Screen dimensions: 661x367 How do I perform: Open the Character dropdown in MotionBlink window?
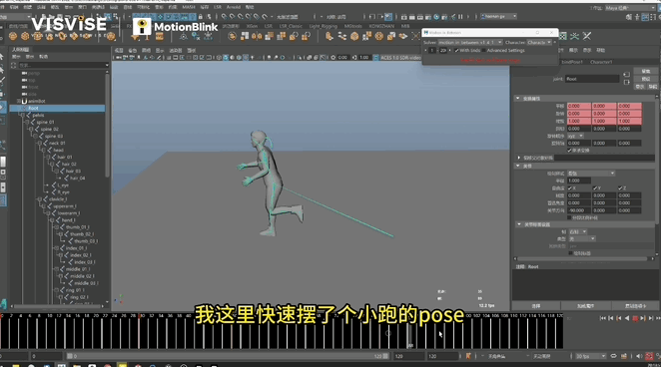pyautogui.click(x=539, y=43)
